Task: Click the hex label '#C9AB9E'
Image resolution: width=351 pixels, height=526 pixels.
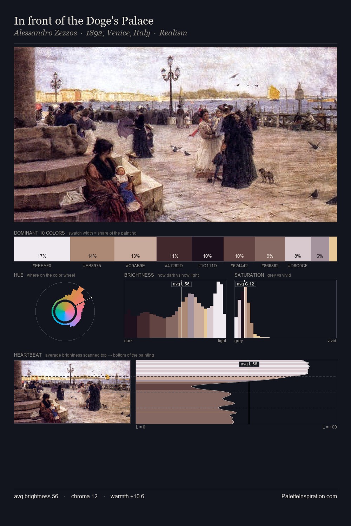Action: [135, 266]
